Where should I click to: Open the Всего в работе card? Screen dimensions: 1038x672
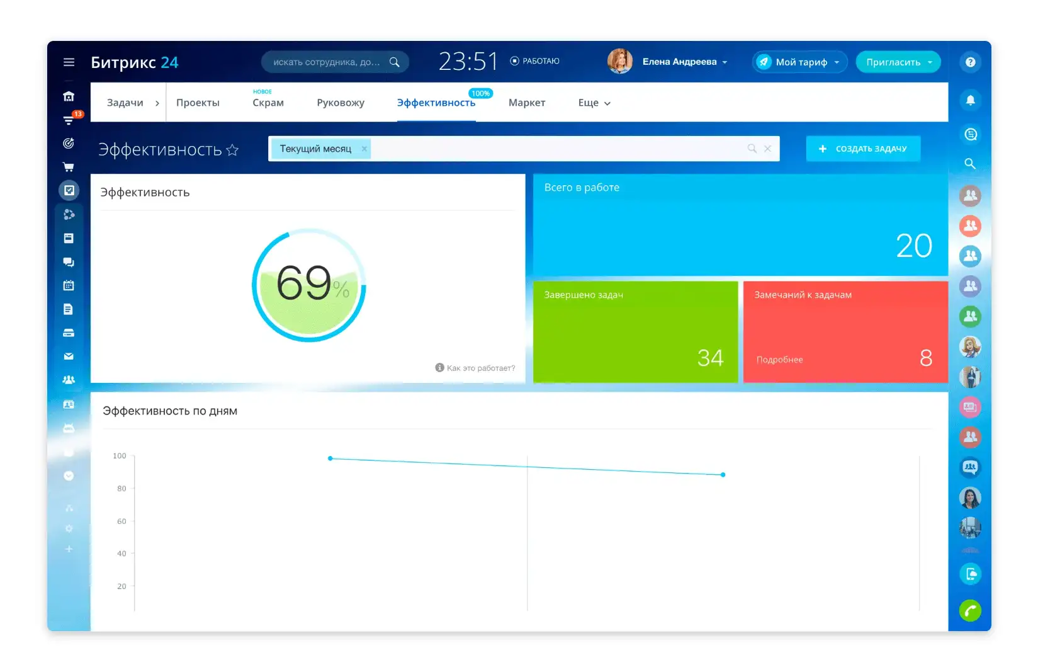click(740, 225)
